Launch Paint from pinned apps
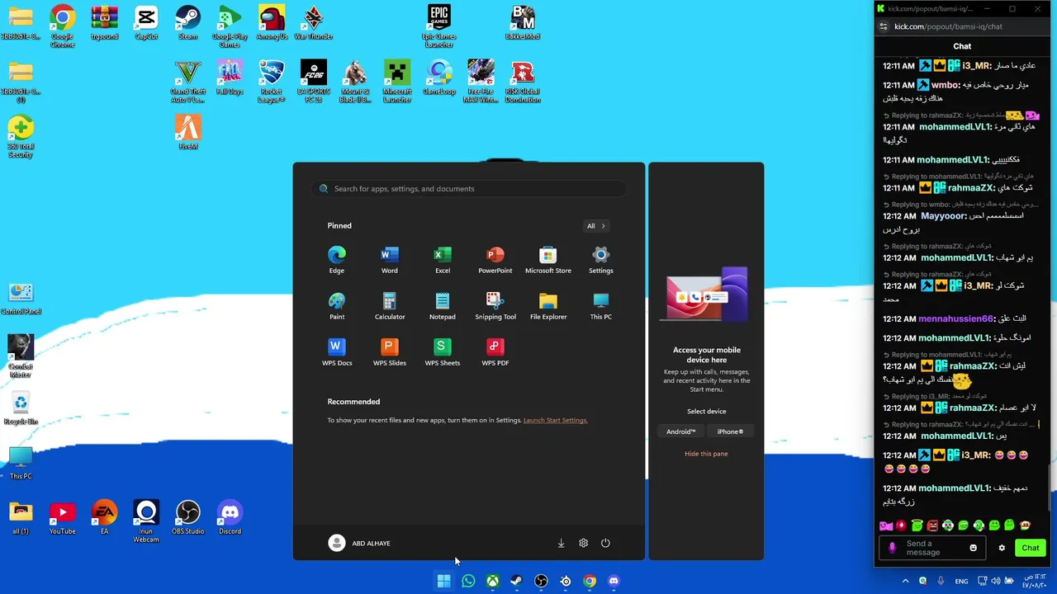Image resolution: width=1057 pixels, height=594 pixels. pyautogui.click(x=336, y=305)
